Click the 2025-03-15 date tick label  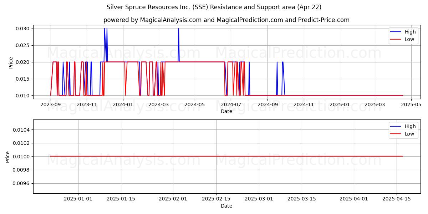(x=302, y=199)
